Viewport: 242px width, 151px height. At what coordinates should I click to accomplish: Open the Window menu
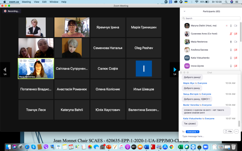(54, 2)
